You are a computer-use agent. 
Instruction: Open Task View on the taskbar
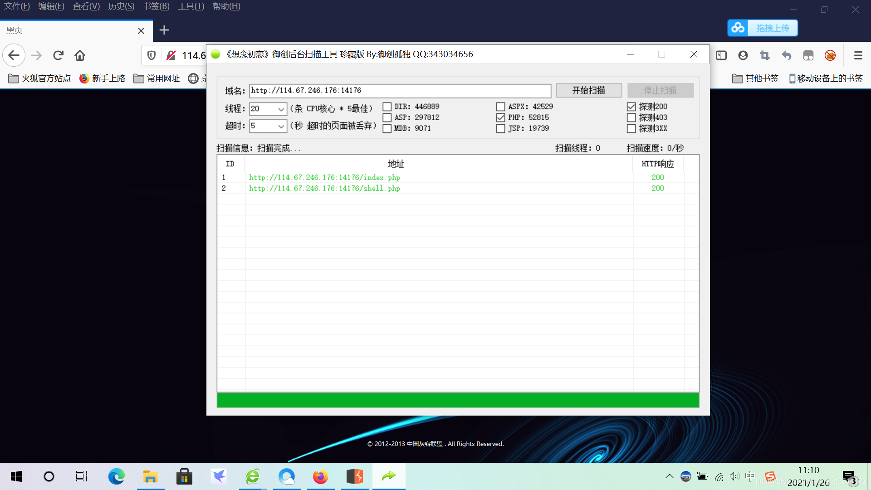pos(82,476)
